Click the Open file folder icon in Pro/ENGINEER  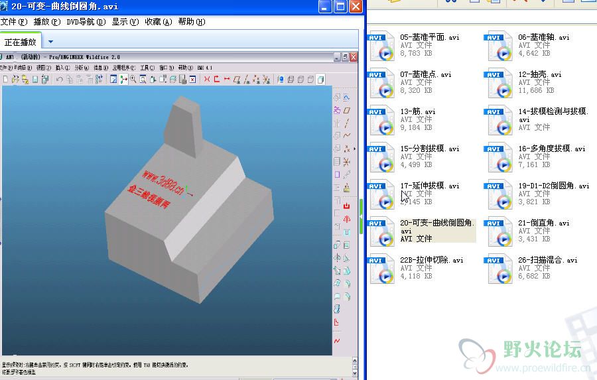[x=15, y=79]
